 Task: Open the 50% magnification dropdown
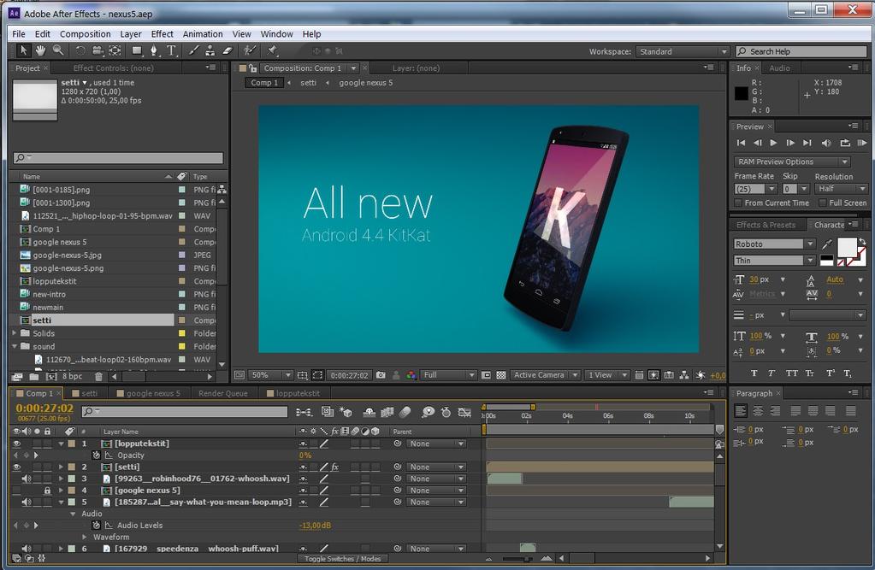click(x=270, y=375)
